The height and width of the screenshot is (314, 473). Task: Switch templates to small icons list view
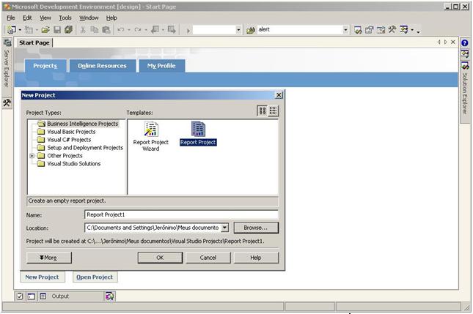click(274, 111)
